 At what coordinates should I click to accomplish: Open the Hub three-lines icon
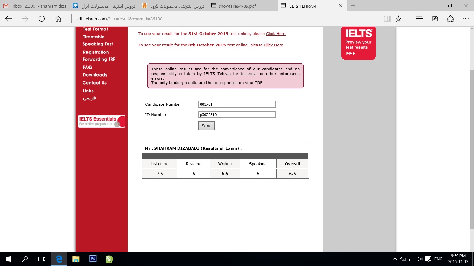(x=420, y=19)
